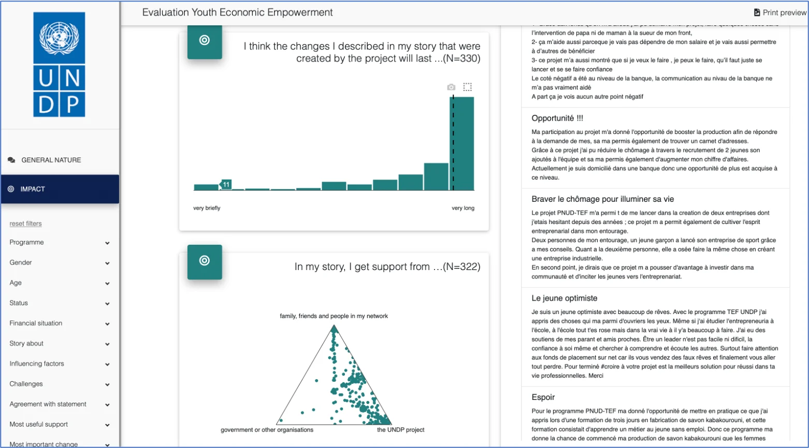The height and width of the screenshot is (448, 809).
Task: Click the chat bubbles icon beside General Nature
Action: click(x=11, y=160)
